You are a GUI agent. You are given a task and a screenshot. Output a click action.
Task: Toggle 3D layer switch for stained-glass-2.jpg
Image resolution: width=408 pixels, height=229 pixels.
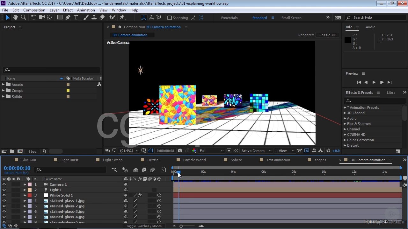[159, 206]
